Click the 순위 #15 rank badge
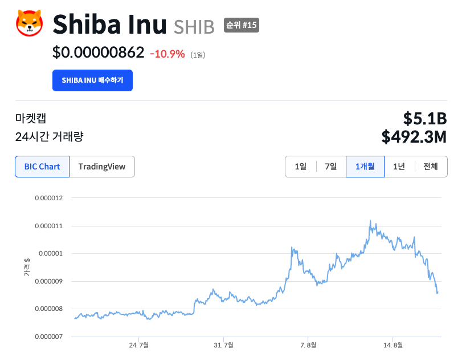The height and width of the screenshot is (364, 466). tap(242, 25)
